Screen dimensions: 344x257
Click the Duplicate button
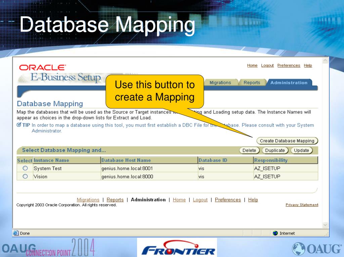coord(275,151)
